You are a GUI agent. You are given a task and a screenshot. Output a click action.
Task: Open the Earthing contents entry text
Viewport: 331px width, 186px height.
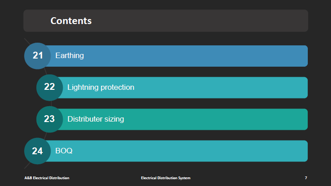tap(70, 56)
